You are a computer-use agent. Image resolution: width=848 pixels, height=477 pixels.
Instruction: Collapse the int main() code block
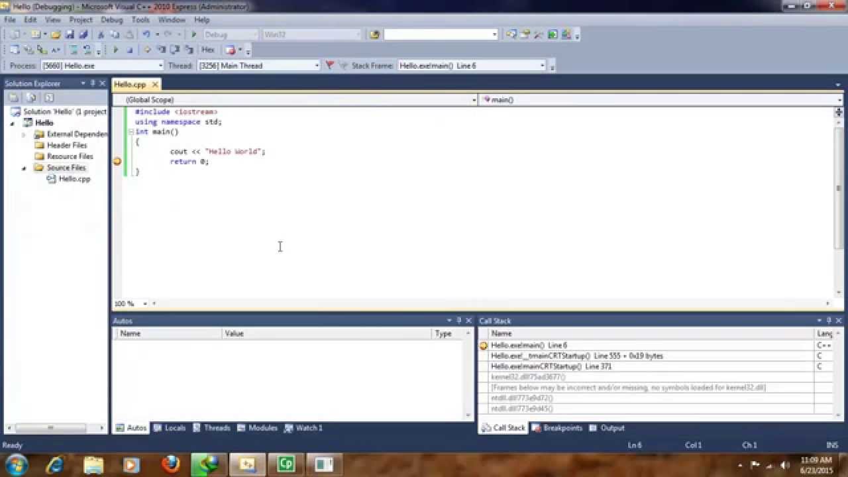pos(131,132)
